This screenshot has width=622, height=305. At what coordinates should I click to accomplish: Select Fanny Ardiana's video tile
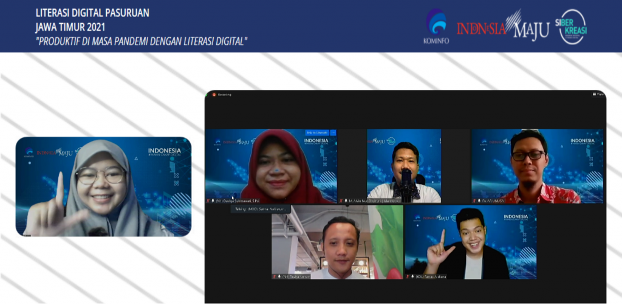(x=470, y=242)
